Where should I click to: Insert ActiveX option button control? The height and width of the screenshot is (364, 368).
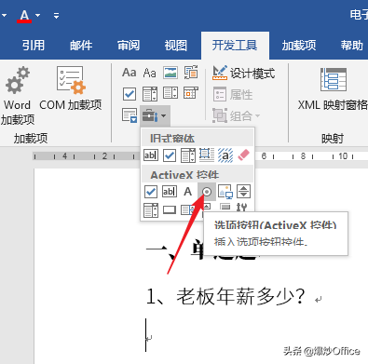point(207,192)
